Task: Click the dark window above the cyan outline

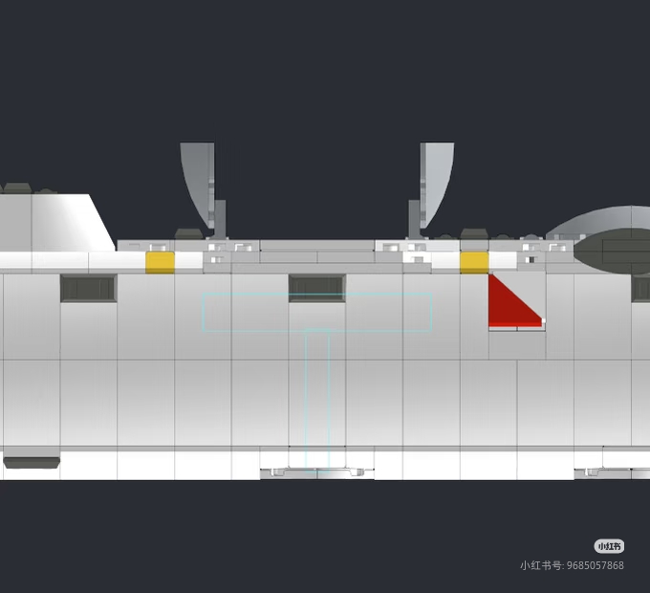Action: click(x=316, y=287)
